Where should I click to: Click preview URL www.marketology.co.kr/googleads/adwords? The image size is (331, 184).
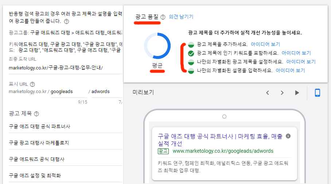pos(223,151)
